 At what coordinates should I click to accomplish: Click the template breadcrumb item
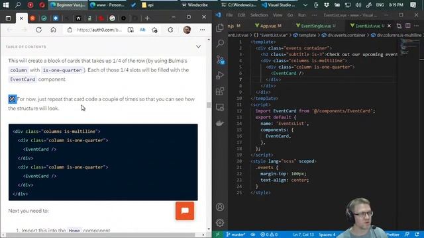305,35
